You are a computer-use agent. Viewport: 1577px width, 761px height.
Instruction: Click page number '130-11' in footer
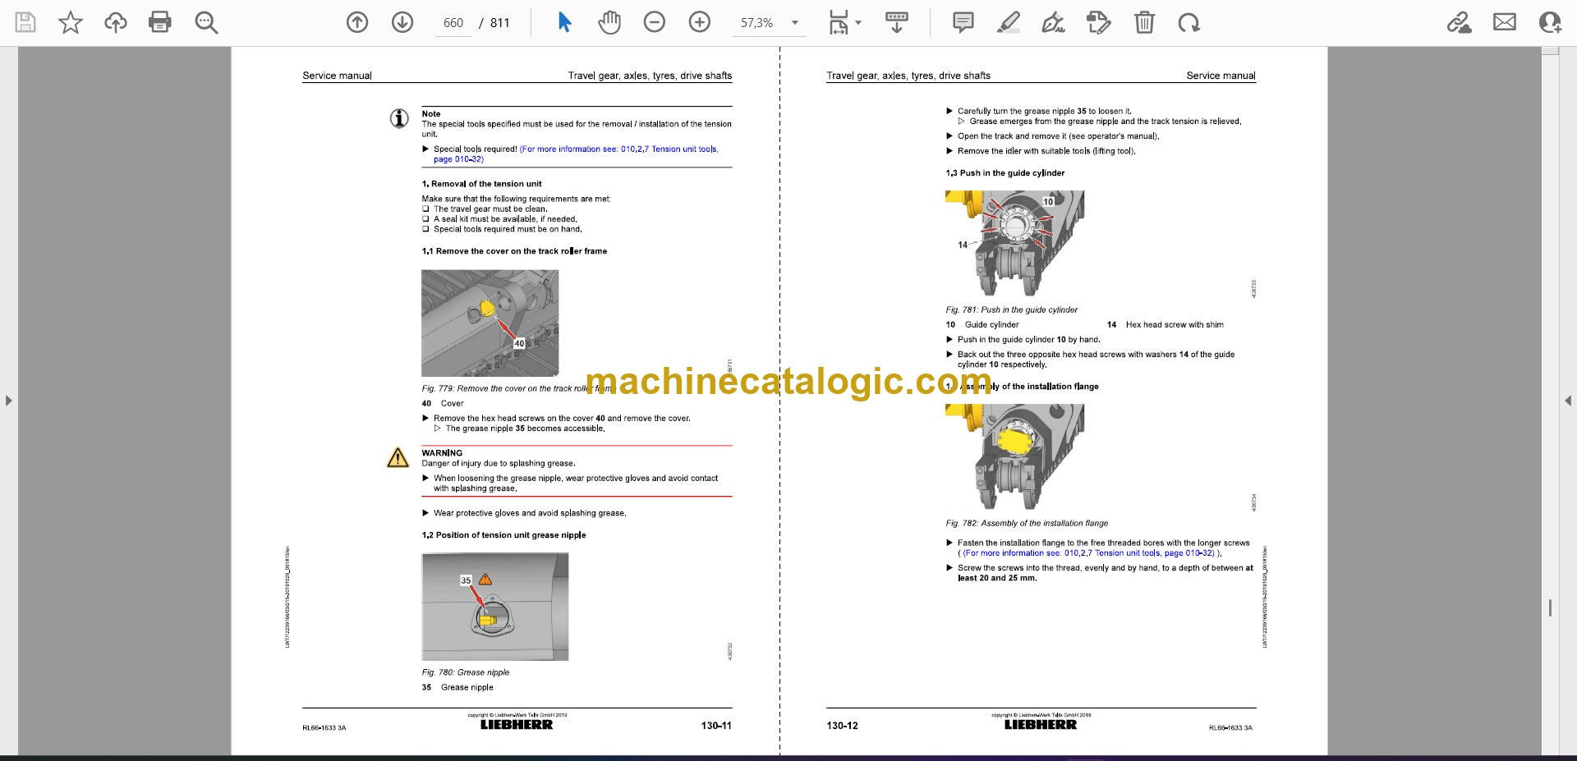click(716, 726)
